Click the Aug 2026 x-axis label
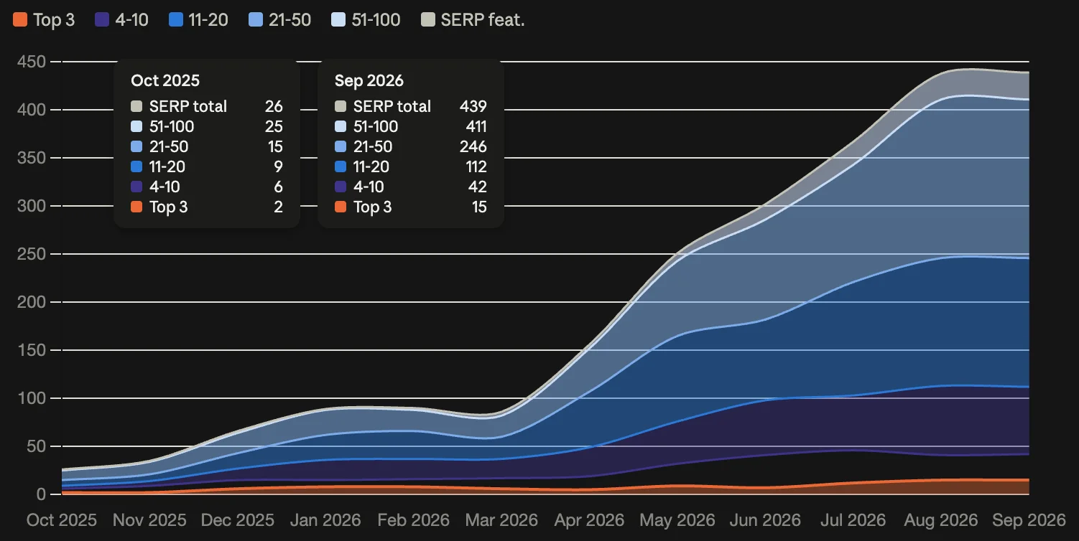Image resolution: width=1079 pixels, height=541 pixels. 940,520
